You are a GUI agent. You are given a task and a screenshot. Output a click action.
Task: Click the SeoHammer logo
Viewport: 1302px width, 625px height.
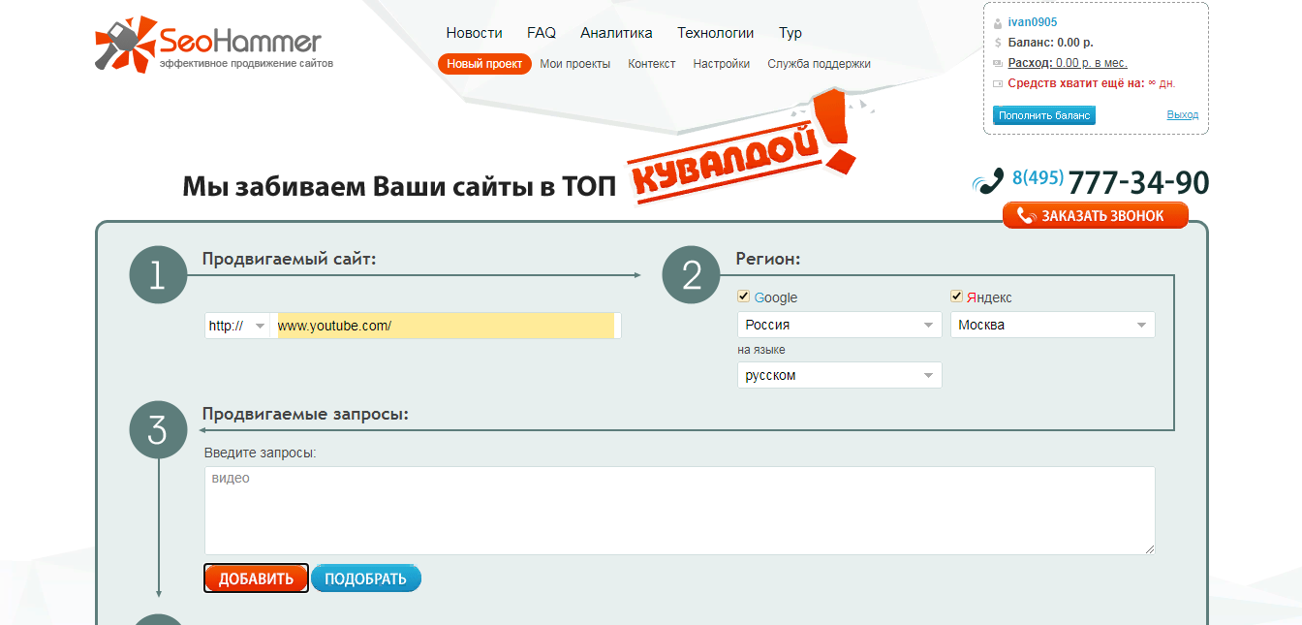(x=214, y=44)
